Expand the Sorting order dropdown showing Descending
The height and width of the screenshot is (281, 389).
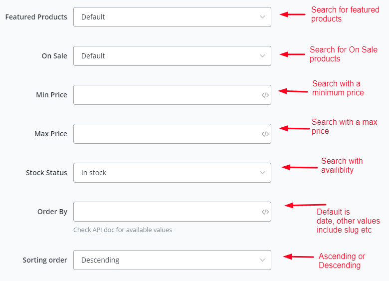pos(172,260)
